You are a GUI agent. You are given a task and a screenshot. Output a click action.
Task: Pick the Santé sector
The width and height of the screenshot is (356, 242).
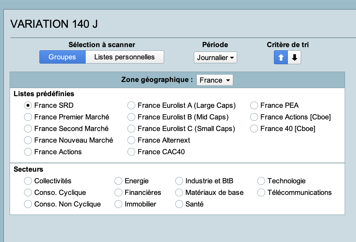179,204
